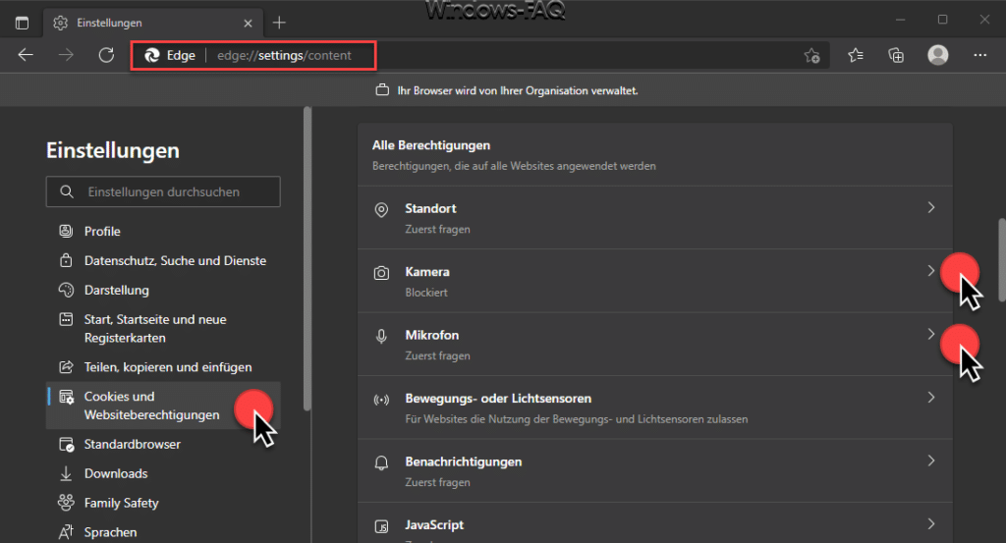Click the Mikrofon microphone icon
Viewport: 1006px width, 543px height.
(x=381, y=336)
